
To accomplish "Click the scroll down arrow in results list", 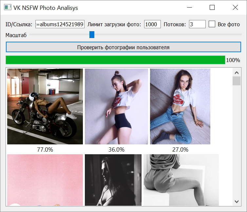I will (236, 201).
